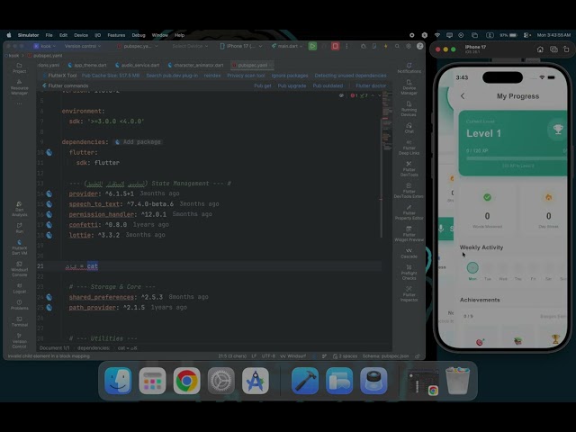Open the Simulator Features menu
Image resolution: width=576 pixels, height=432 pixels.
click(116, 35)
